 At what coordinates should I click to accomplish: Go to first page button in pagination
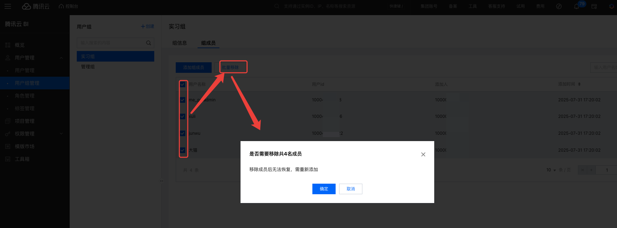[x=582, y=170]
